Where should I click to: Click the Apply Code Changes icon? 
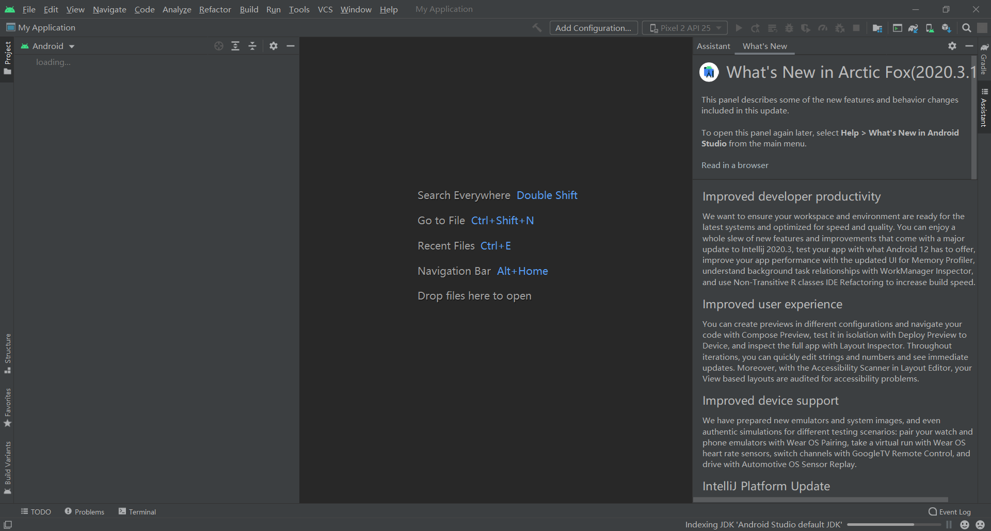pos(772,28)
